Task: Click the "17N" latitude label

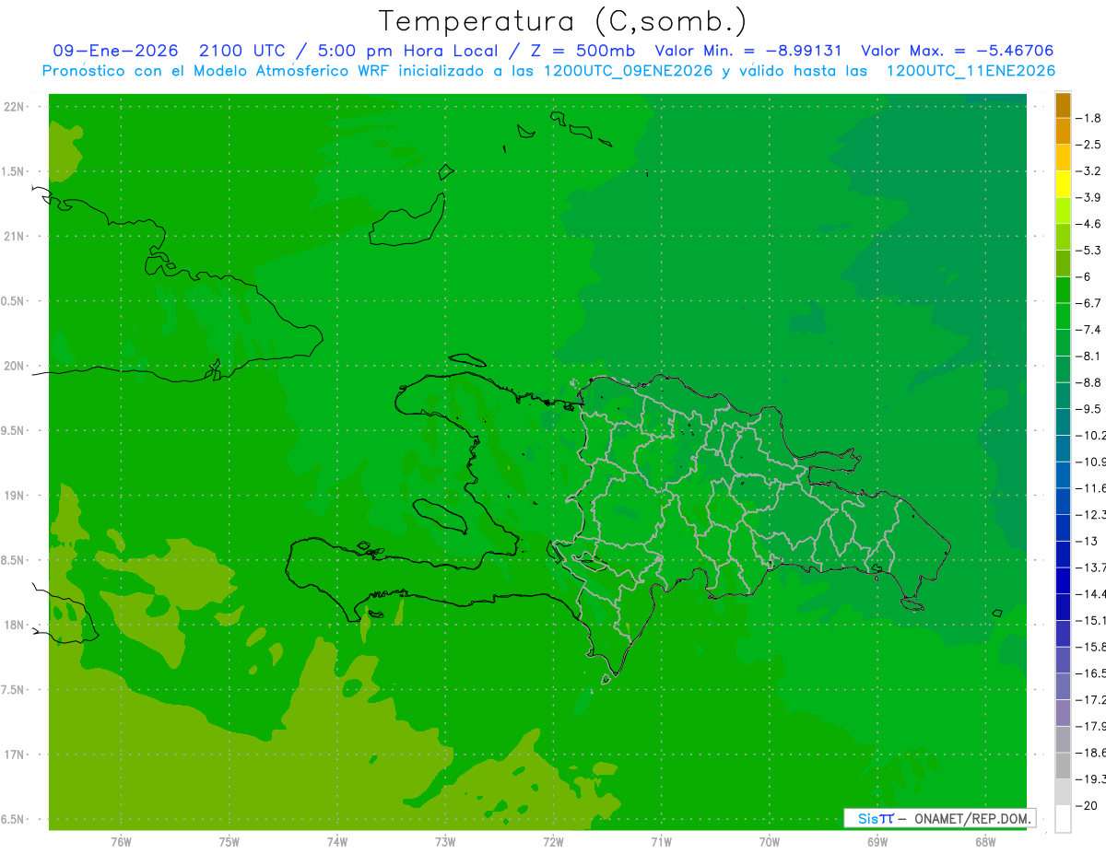Action: pyautogui.click(x=14, y=755)
